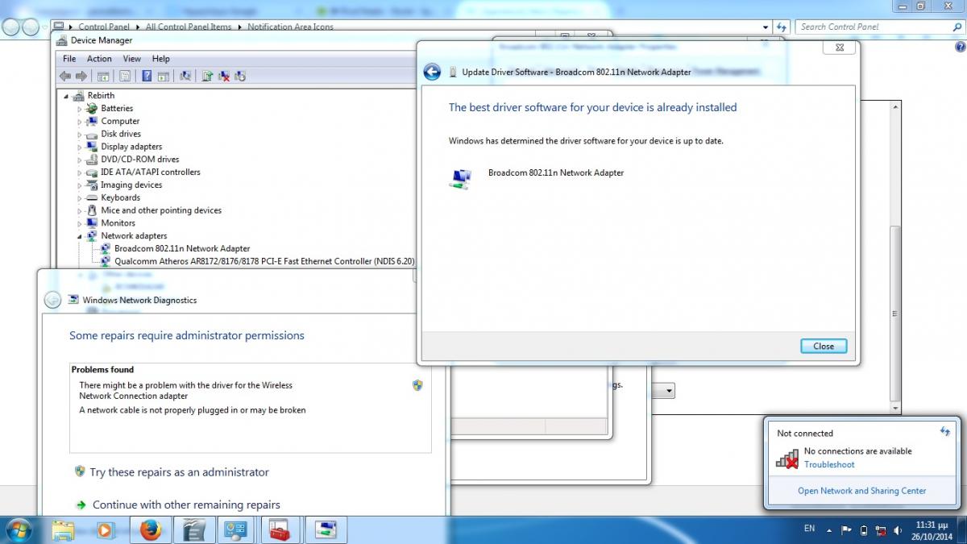Click Close in the Update Driver Software dialog
This screenshot has height=544, width=967.
(824, 346)
